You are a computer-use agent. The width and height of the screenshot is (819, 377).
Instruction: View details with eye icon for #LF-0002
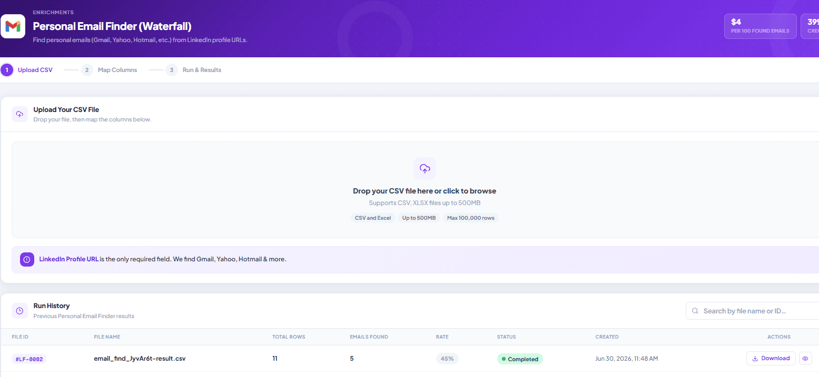click(805, 359)
